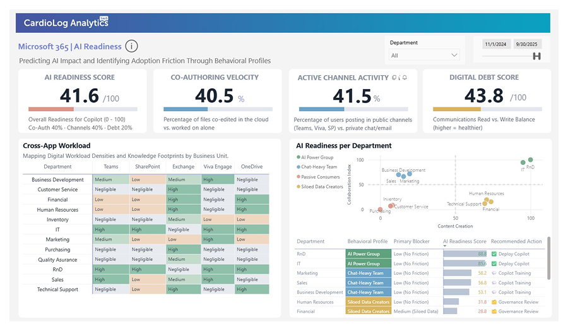The image size is (568, 331).
Task: Click the folder icon in Human Resources score row
Action: [494, 302]
